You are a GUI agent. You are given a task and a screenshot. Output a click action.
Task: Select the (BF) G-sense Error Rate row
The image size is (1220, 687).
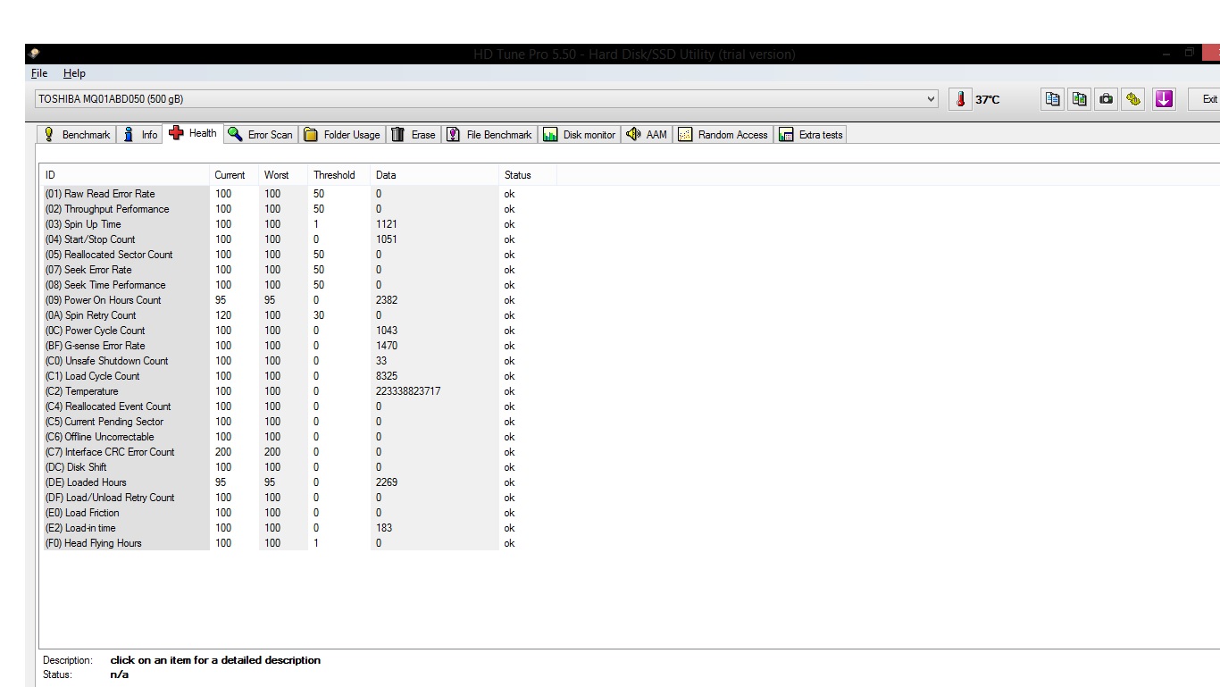(299, 346)
